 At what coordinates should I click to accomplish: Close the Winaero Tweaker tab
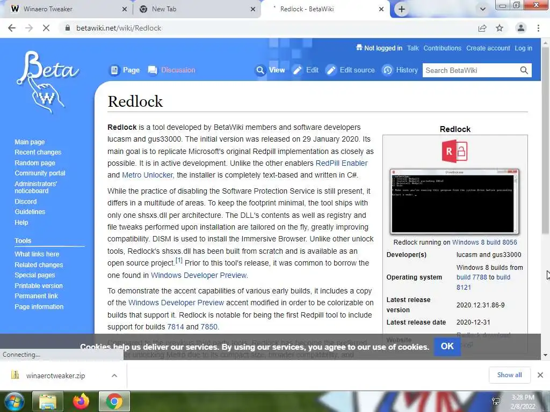pyautogui.click(x=125, y=9)
